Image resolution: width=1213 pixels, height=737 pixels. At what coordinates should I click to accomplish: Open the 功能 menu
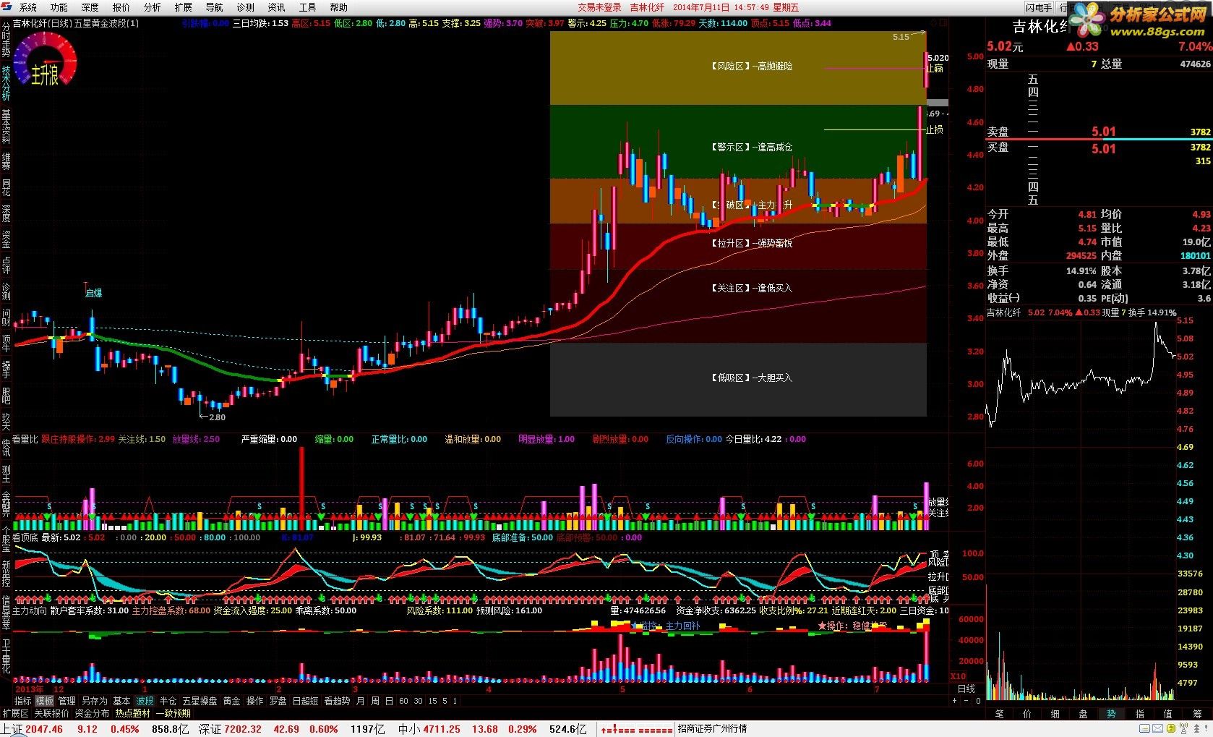coord(59,7)
